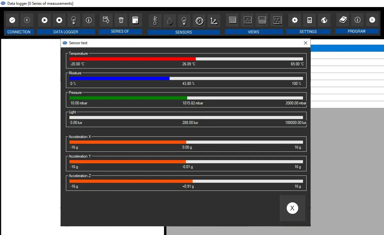Click the lightbulb icon in Data Logger group
Image resolution: width=384 pixels, height=235 pixels.
click(x=74, y=20)
